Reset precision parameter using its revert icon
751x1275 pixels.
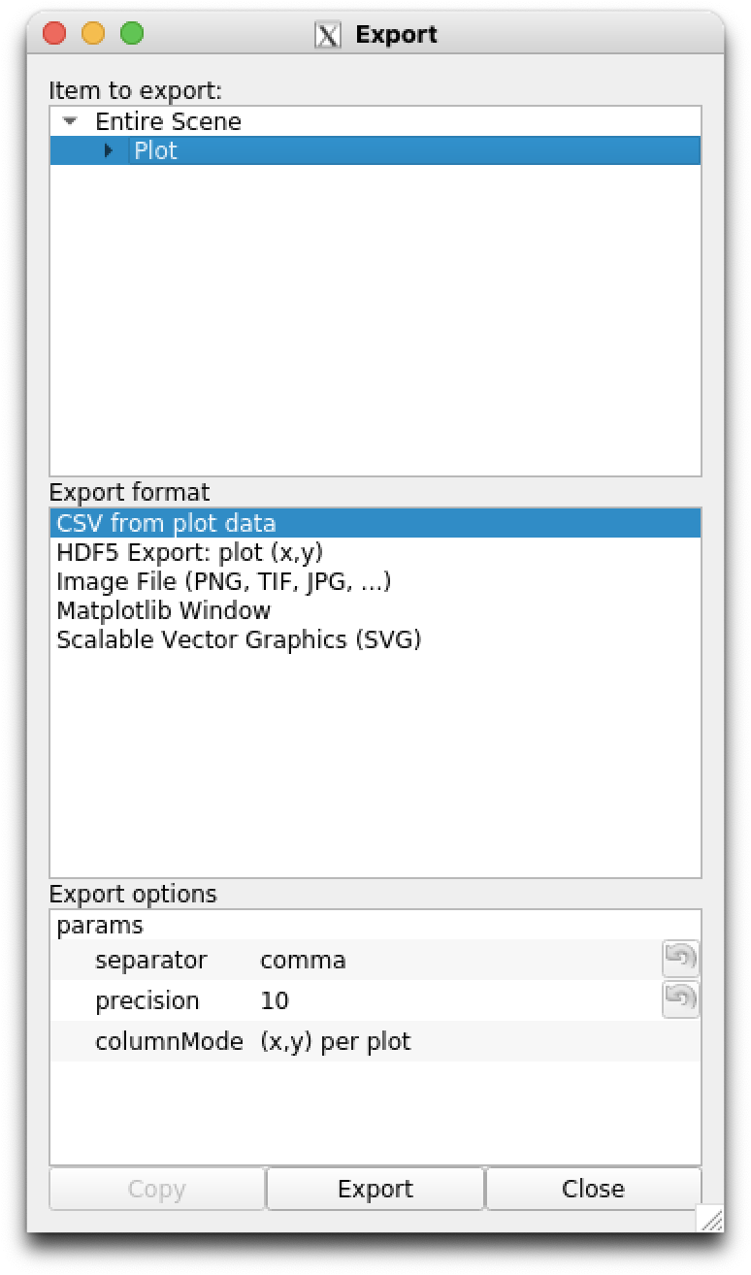[679, 999]
